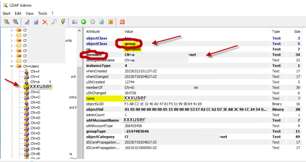Click the red X delete icon

point(45,22)
